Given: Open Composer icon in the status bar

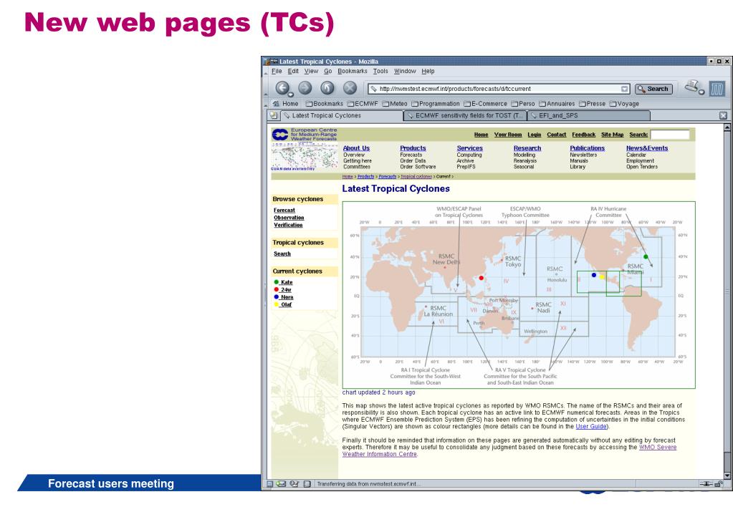Looking at the screenshot, I should [x=294, y=484].
